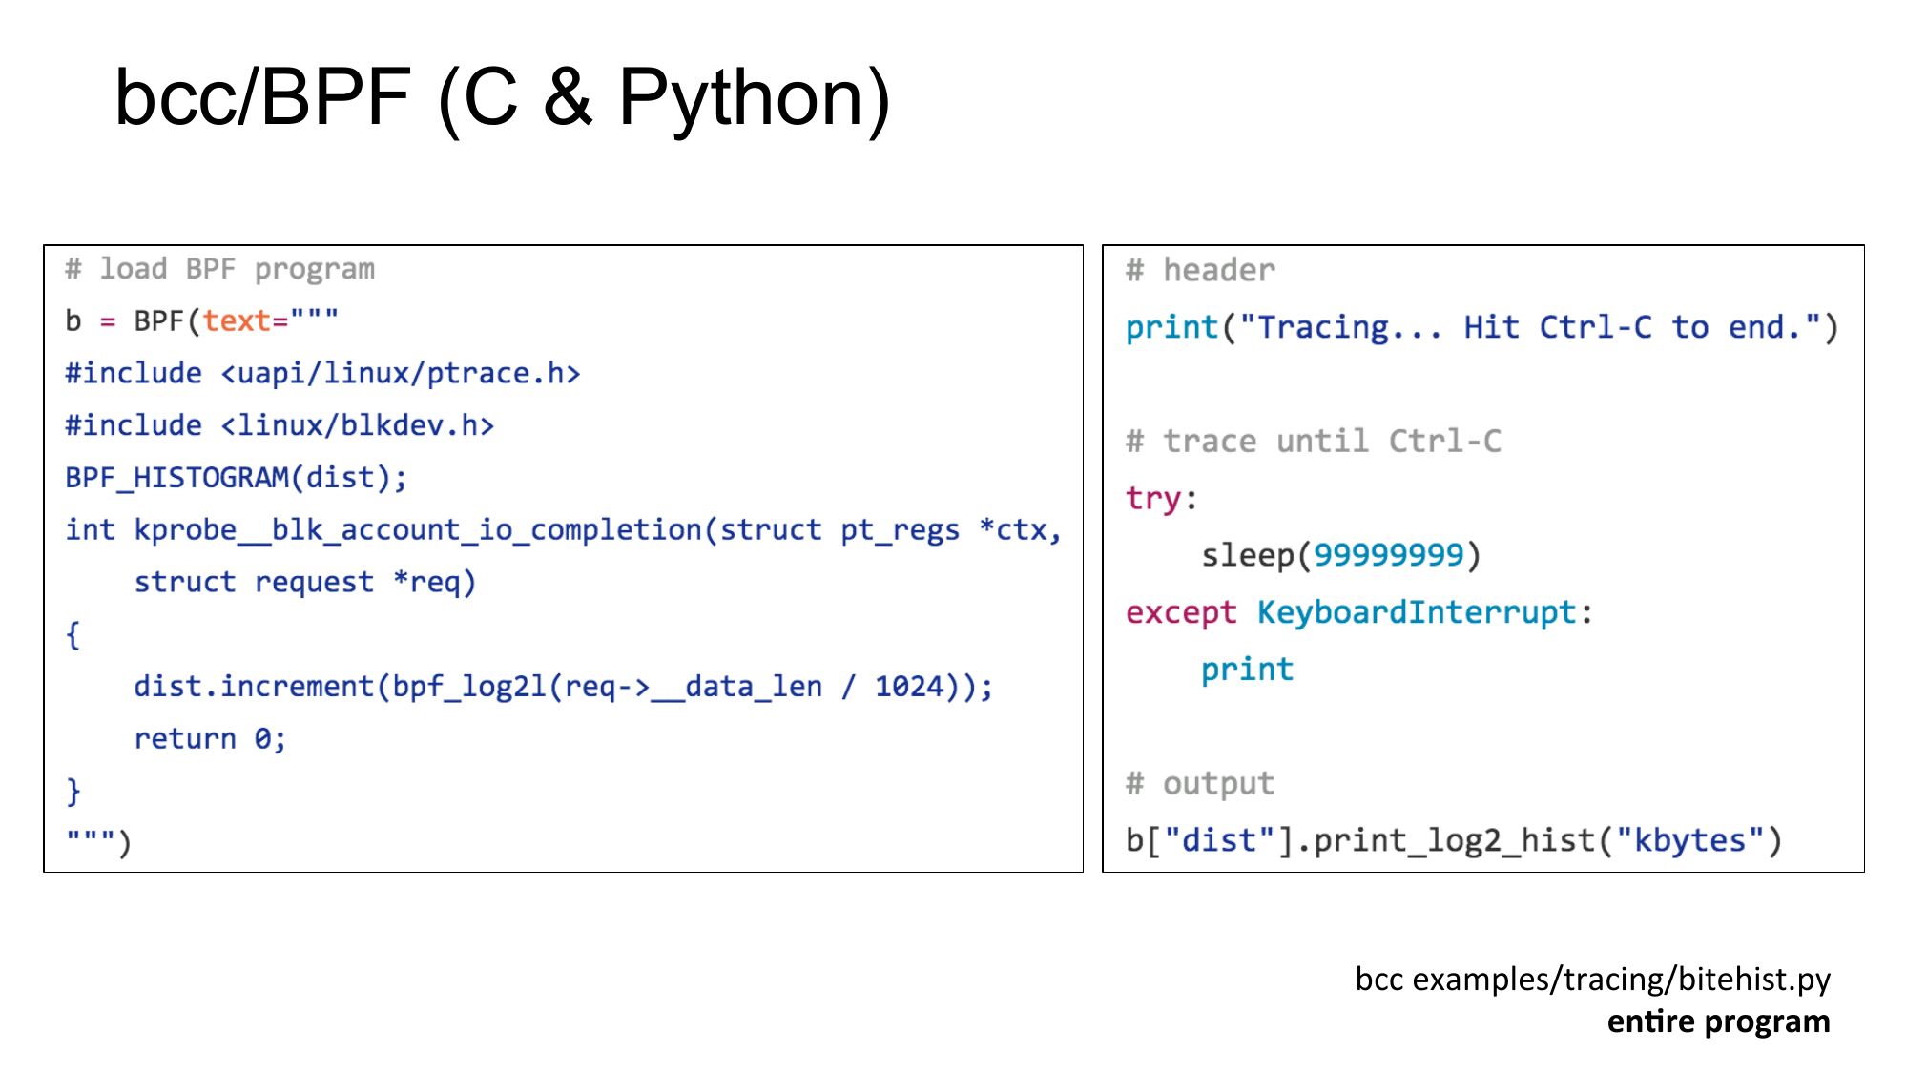Click the dist.increment(bpf_log2l...) statement
This screenshot has height=1073, width=1906.
click(x=563, y=687)
